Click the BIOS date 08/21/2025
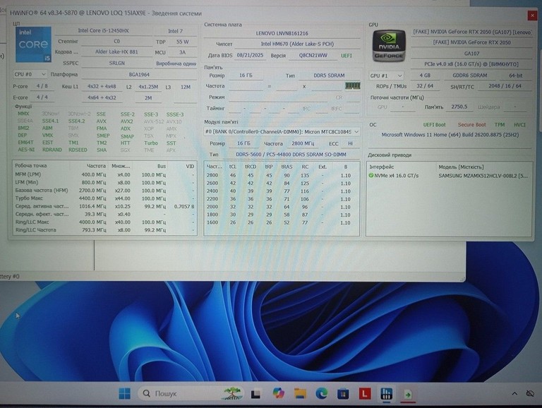This screenshot has width=542, height=408. click(250, 55)
